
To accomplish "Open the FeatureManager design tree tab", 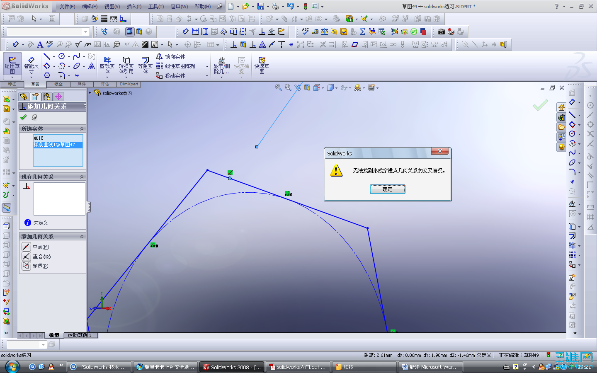I will 24,97.
